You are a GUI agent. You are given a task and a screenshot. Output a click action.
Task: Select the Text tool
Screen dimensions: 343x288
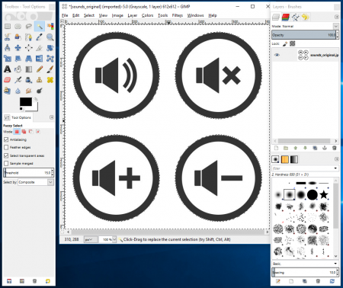point(8,69)
